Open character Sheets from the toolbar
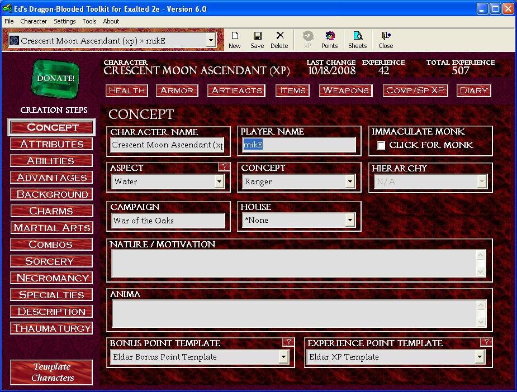The image size is (517, 392). click(x=357, y=40)
